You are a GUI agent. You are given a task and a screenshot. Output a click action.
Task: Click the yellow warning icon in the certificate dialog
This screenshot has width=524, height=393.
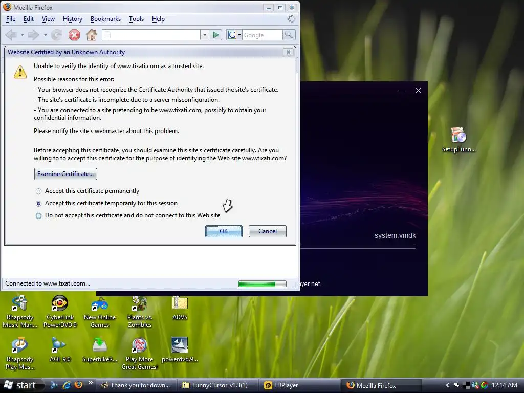click(20, 72)
